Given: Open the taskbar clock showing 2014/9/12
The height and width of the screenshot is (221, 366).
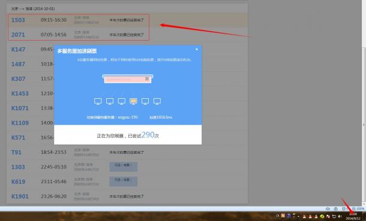Looking at the screenshot, I should click(353, 216).
